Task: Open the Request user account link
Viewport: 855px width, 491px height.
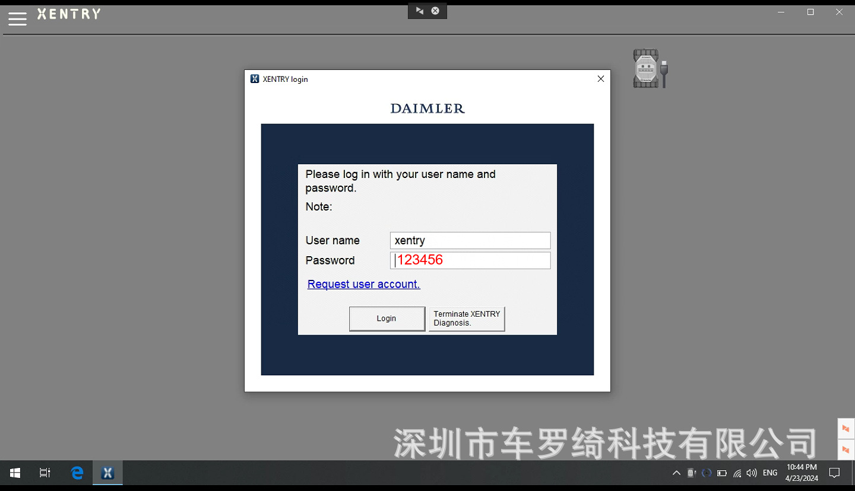Action: (364, 284)
